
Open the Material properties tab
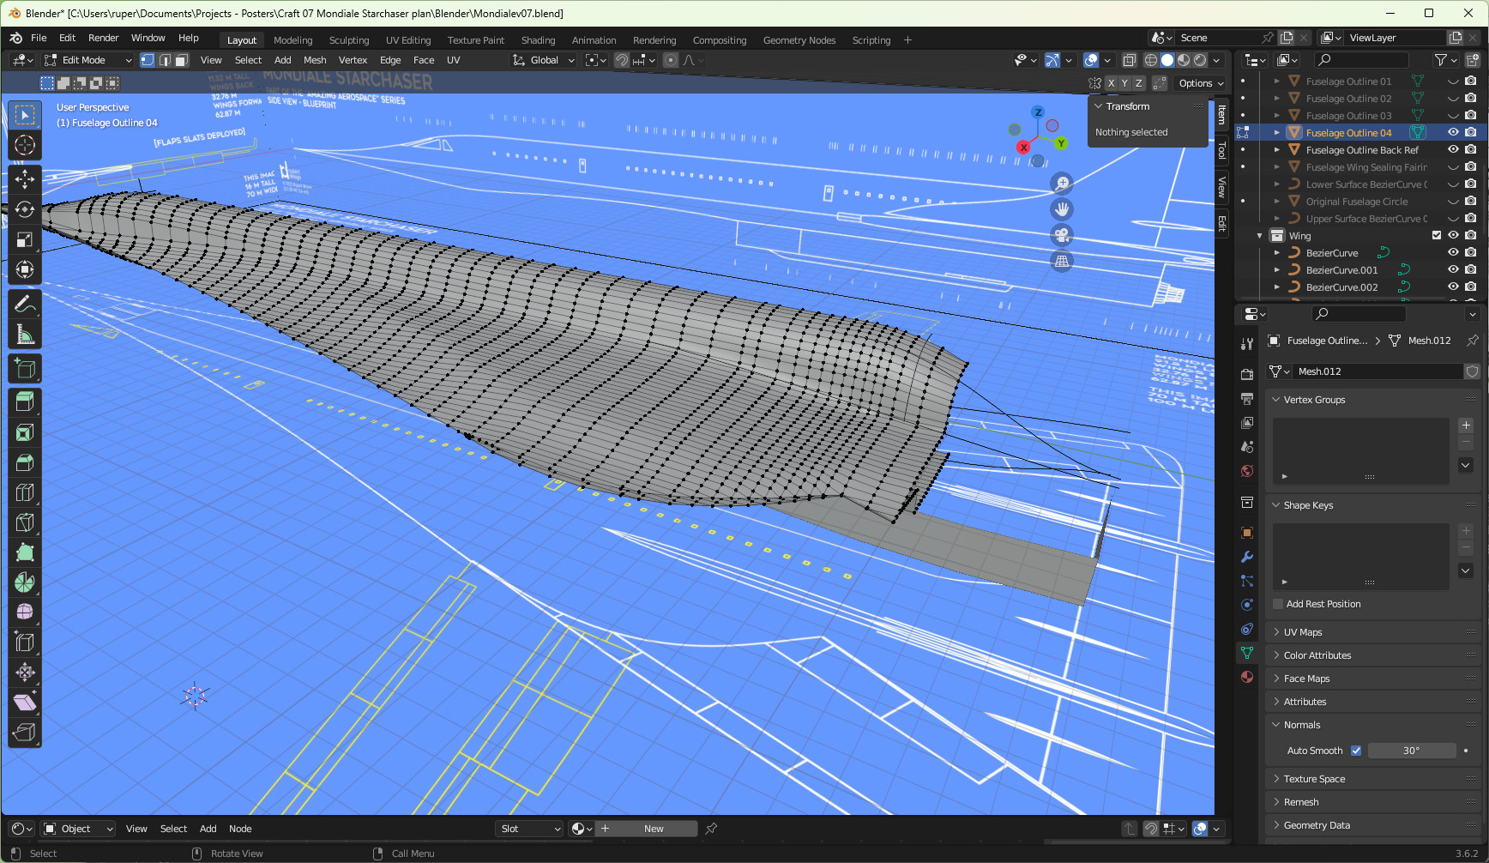click(x=1247, y=677)
